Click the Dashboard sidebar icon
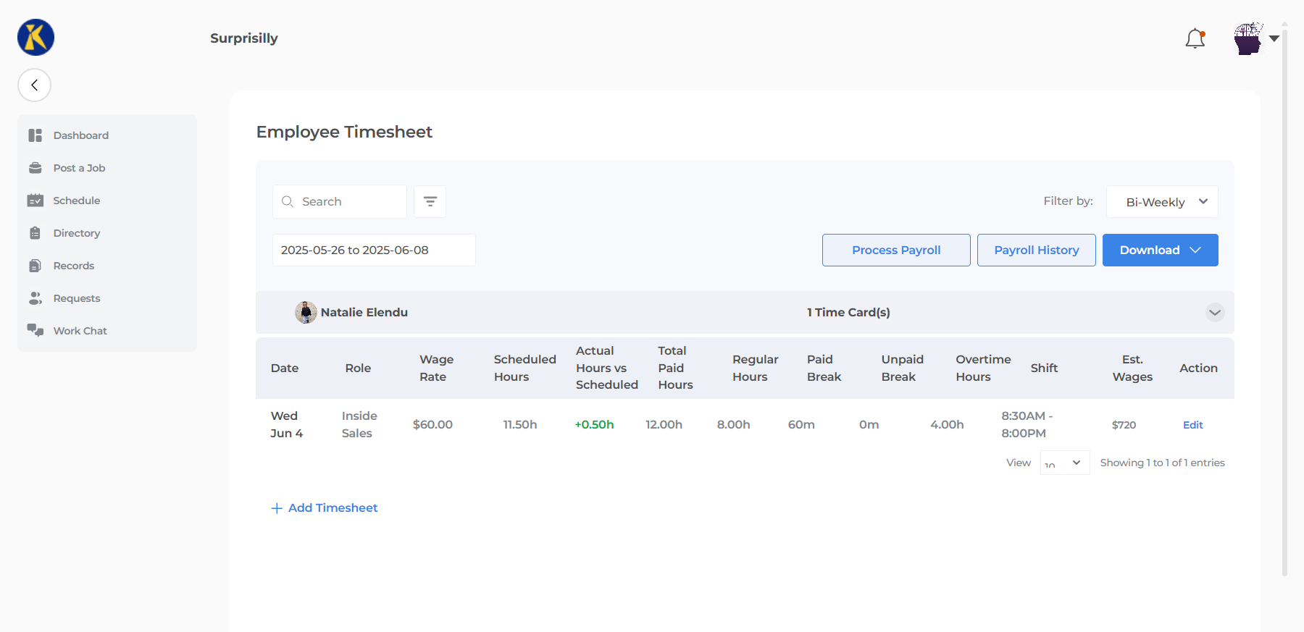The image size is (1304, 632). pos(35,135)
